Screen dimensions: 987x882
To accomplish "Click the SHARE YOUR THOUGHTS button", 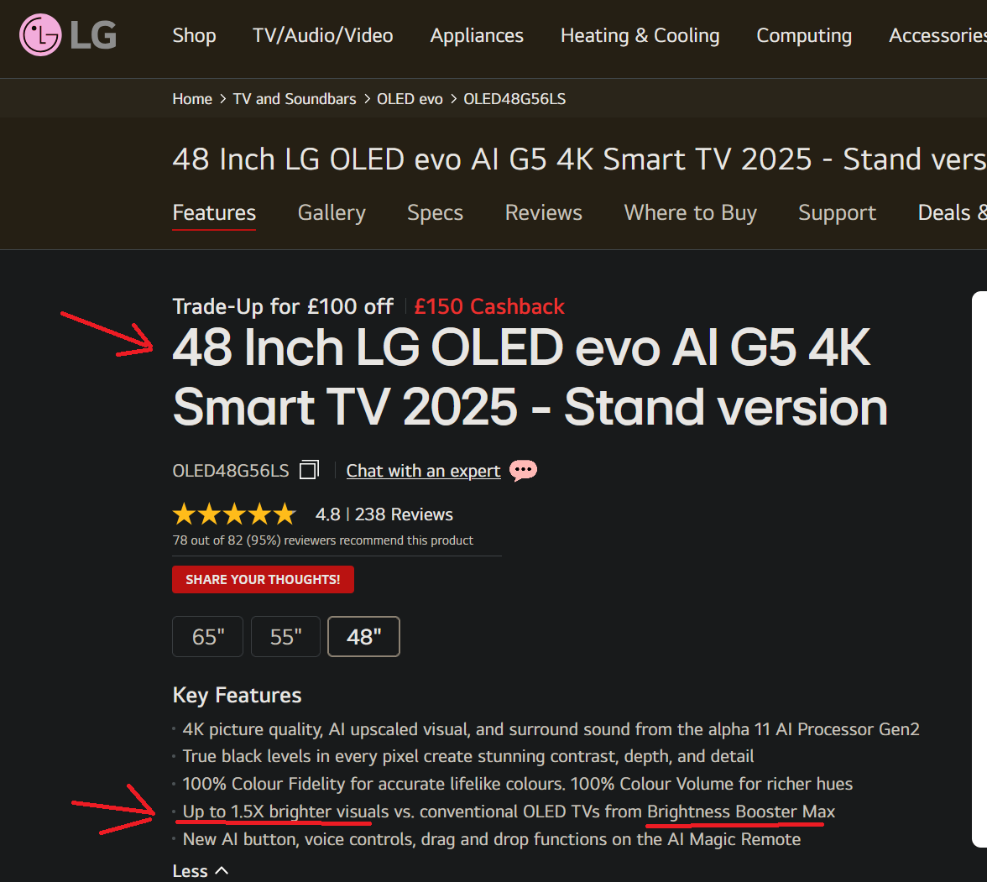I will point(263,579).
